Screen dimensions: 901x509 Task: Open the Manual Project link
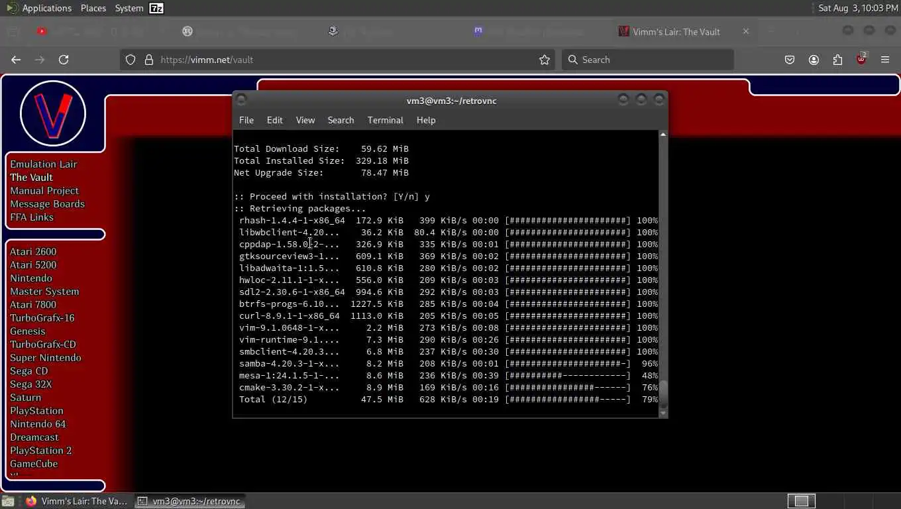tap(44, 190)
